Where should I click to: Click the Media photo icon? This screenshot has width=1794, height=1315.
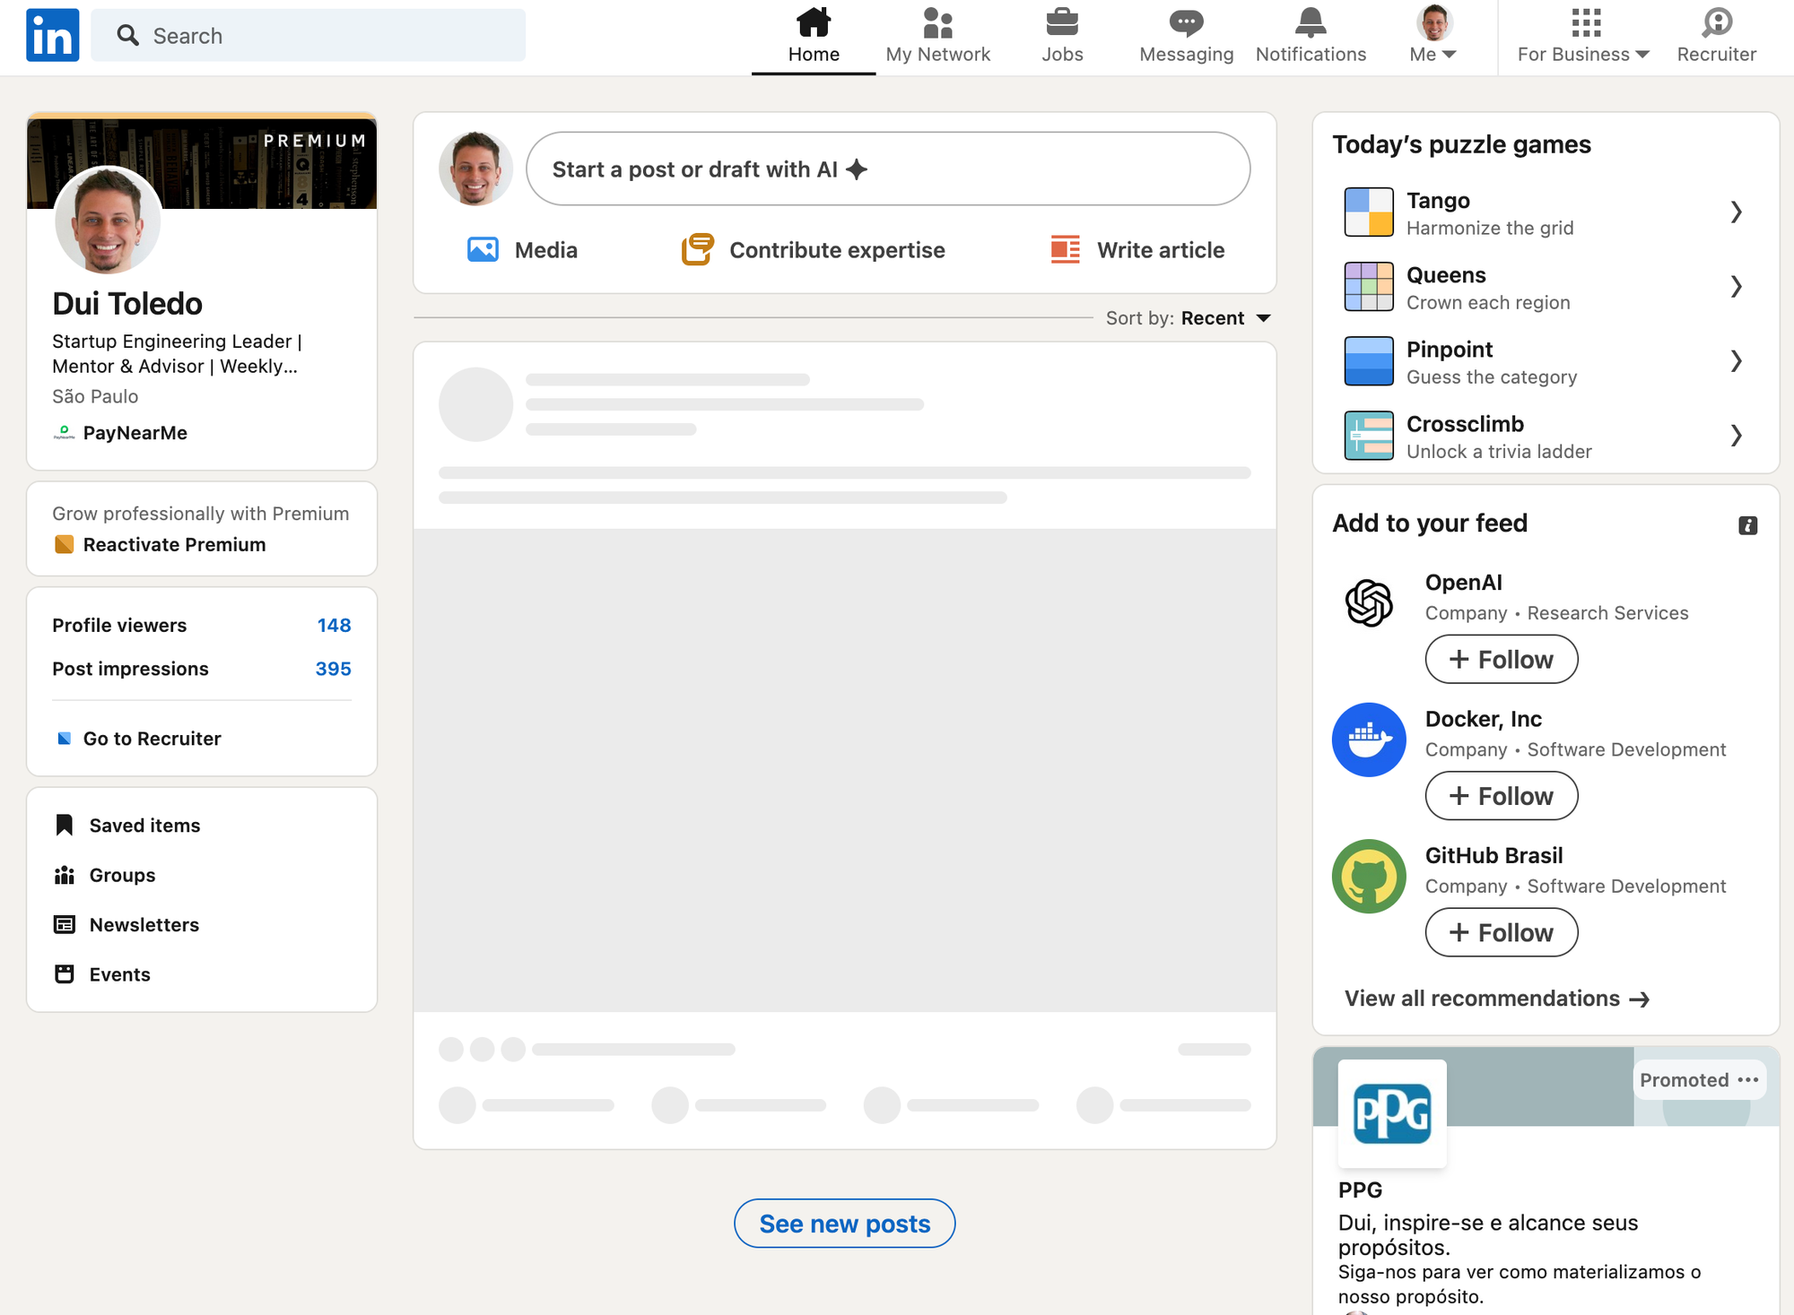(x=483, y=249)
